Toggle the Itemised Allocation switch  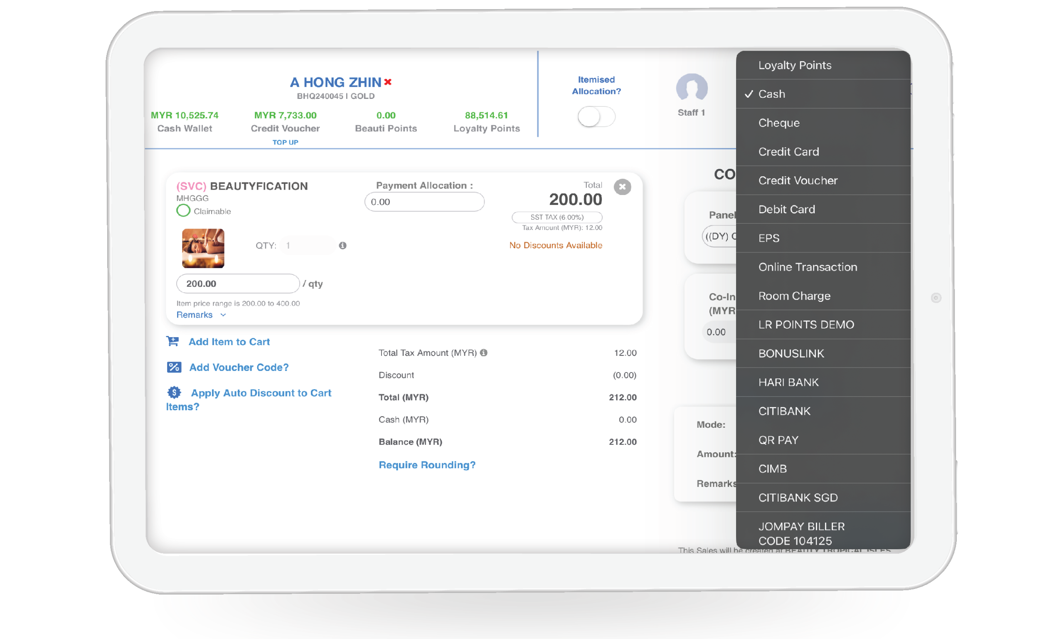[x=596, y=117]
